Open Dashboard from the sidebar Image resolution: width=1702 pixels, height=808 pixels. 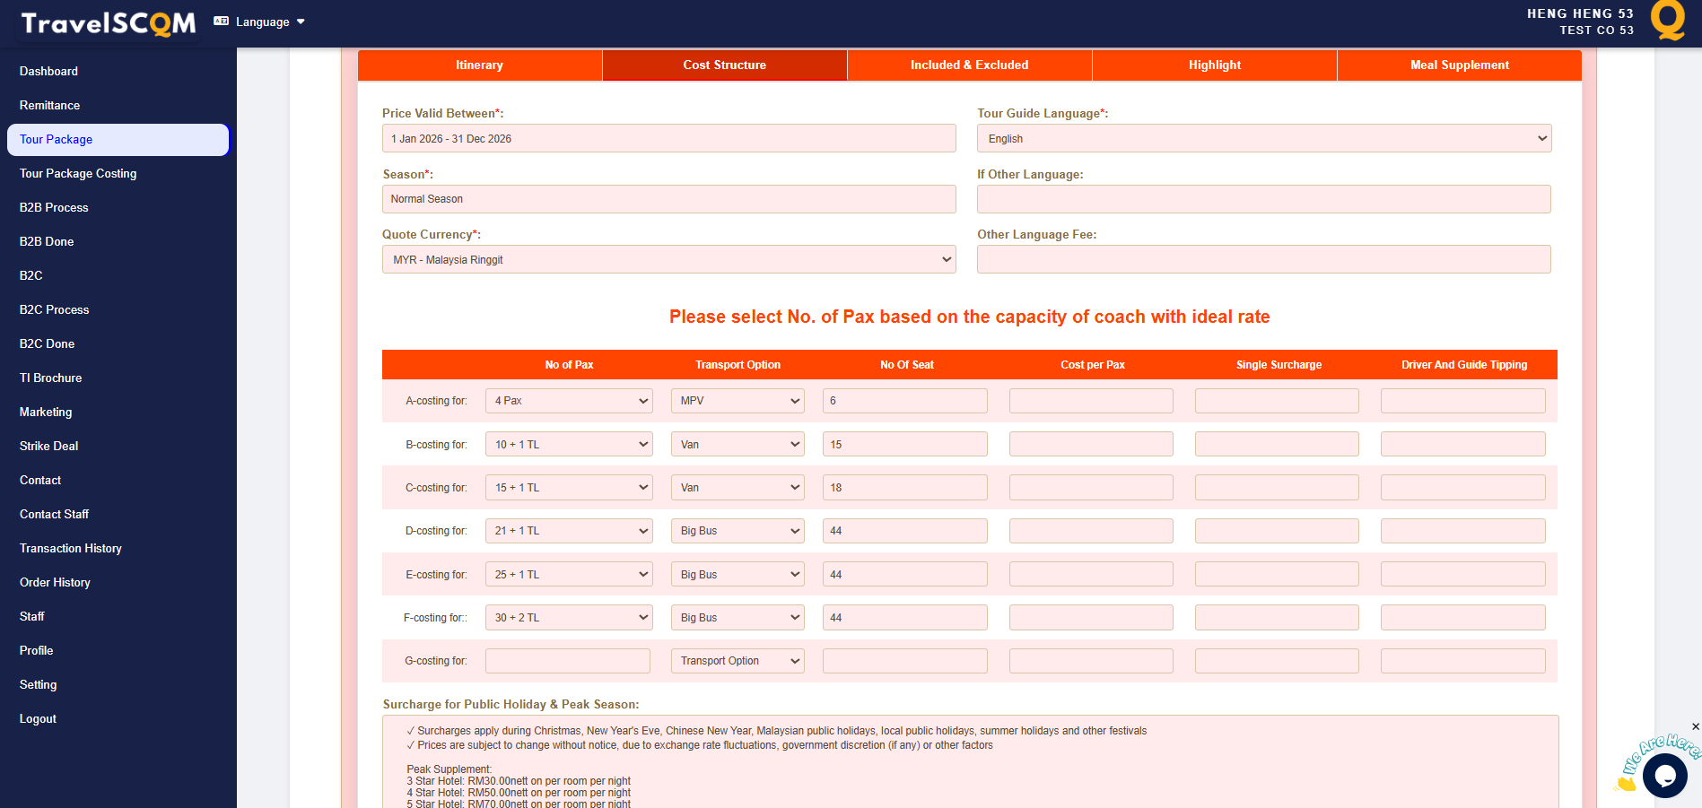(48, 71)
